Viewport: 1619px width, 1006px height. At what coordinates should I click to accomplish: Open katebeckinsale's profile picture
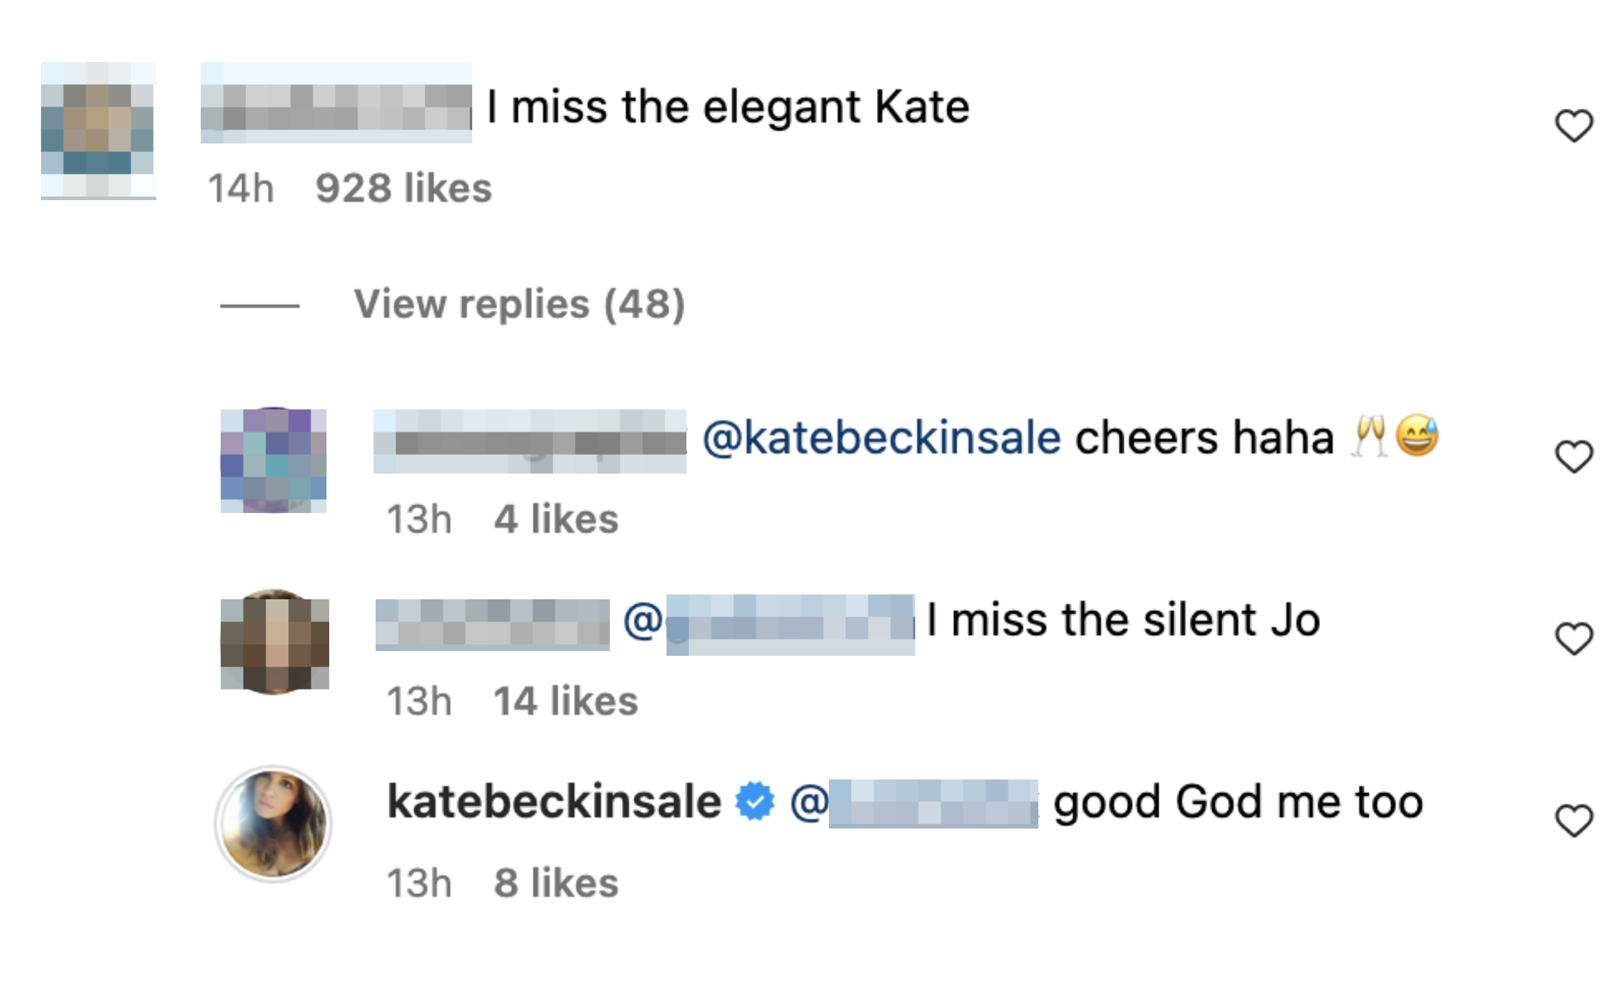[x=273, y=824]
